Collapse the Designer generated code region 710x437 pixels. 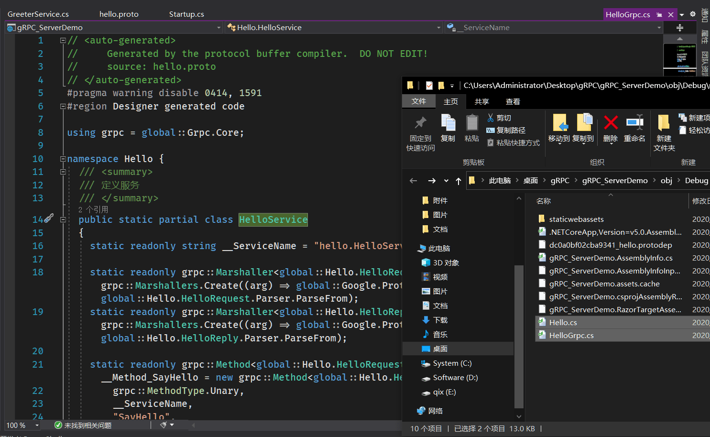(x=63, y=106)
